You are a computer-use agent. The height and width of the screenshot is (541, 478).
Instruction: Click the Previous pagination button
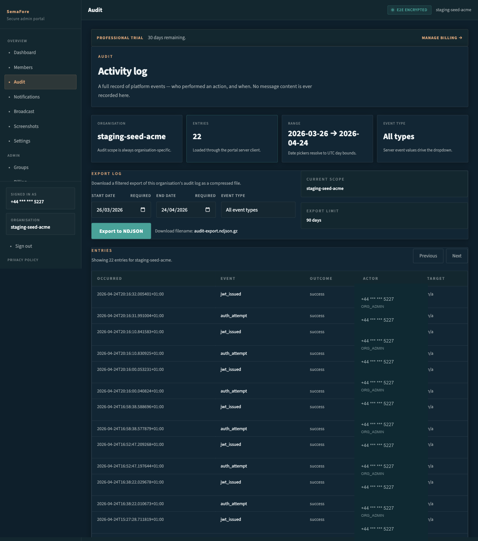(428, 256)
